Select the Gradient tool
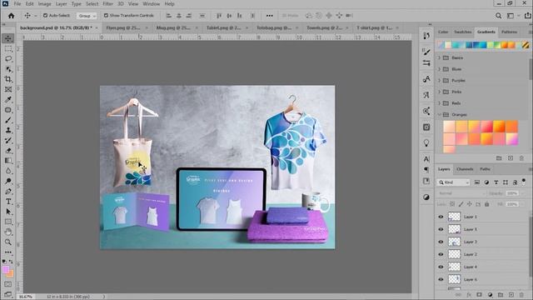 [8, 161]
